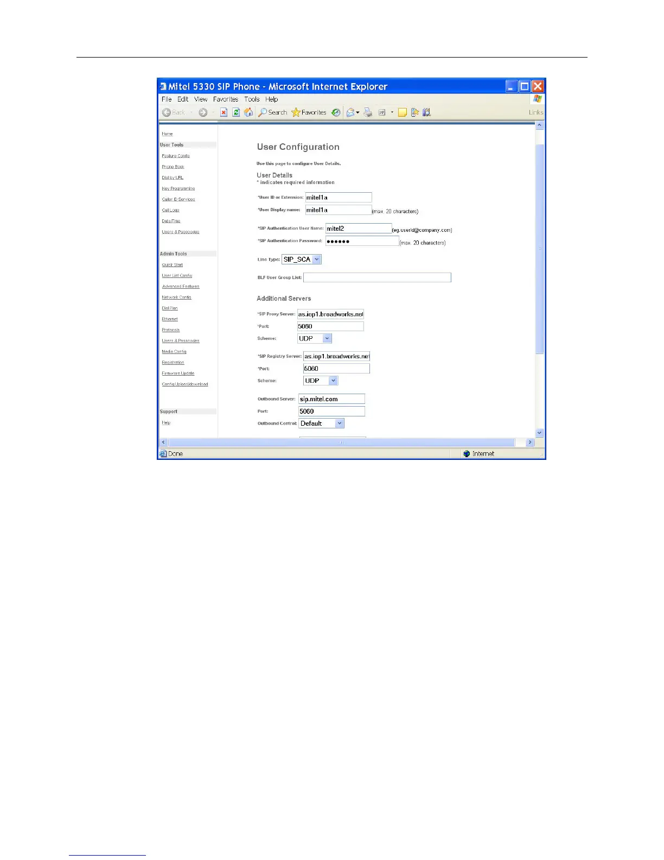Click the User Display name field
Image resolution: width=664 pixels, height=860 pixels.
[x=339, y=210]
